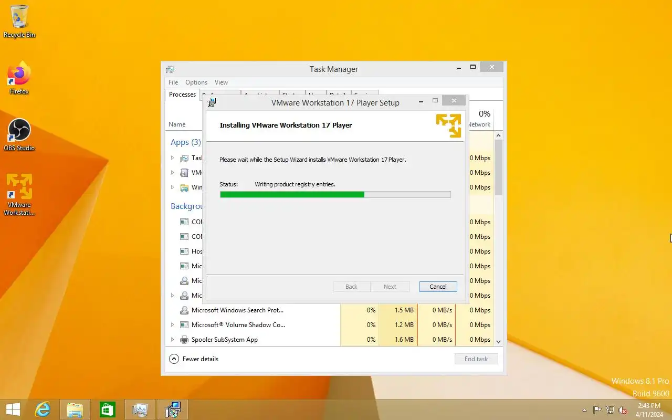Expand the VMware app row in Apps
672x420 pixels.
(x=172, y=173)
